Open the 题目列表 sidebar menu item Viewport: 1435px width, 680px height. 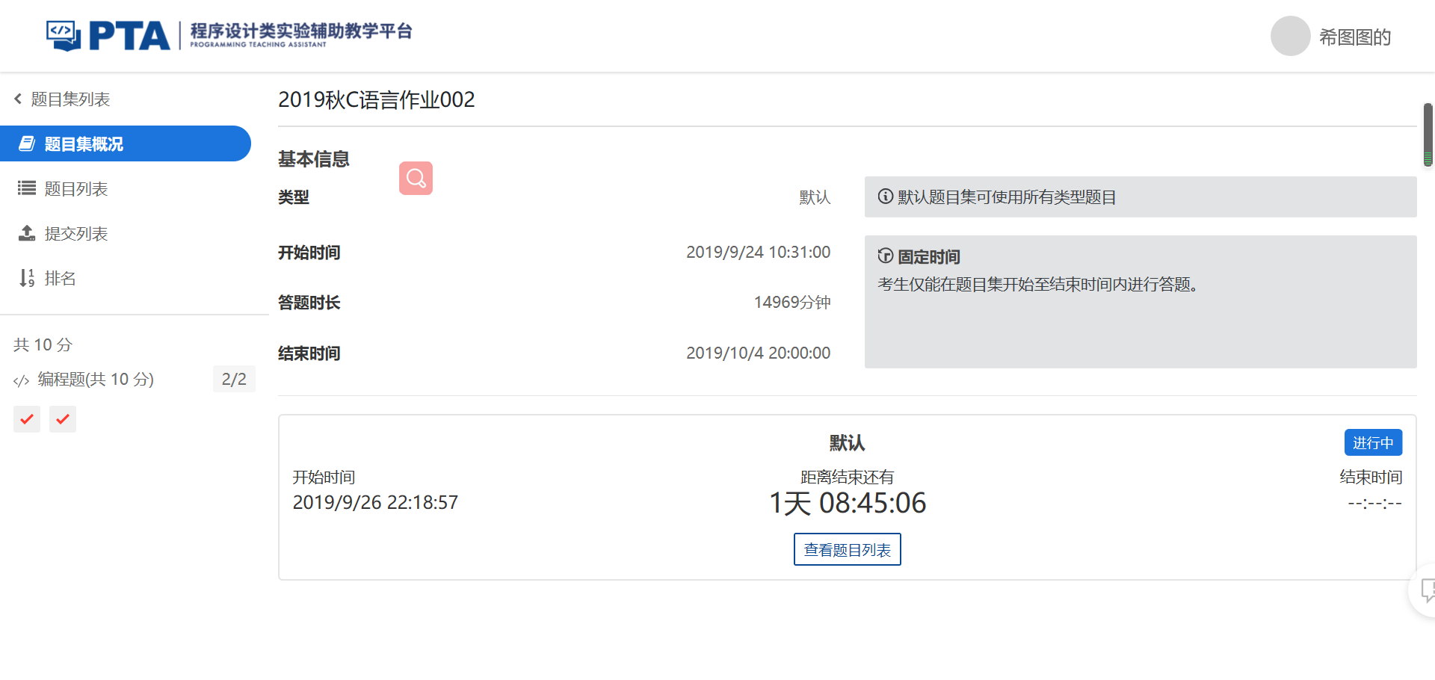[76, 189]
